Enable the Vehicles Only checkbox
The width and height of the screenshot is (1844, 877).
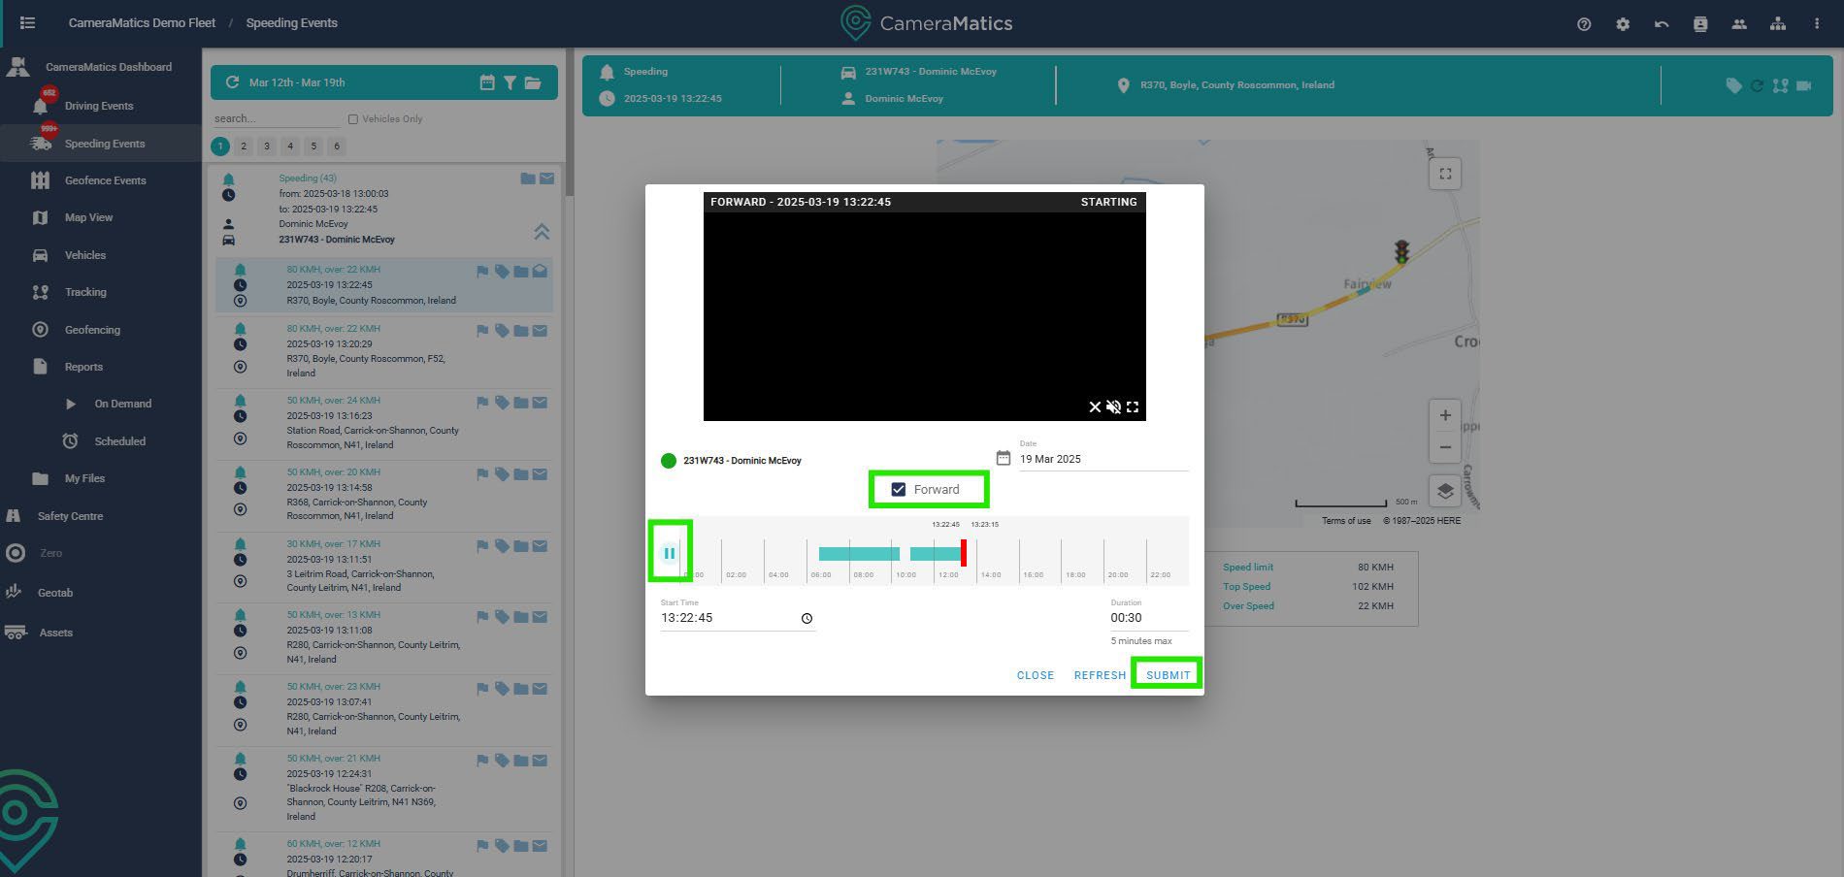[x=352, y=119]
